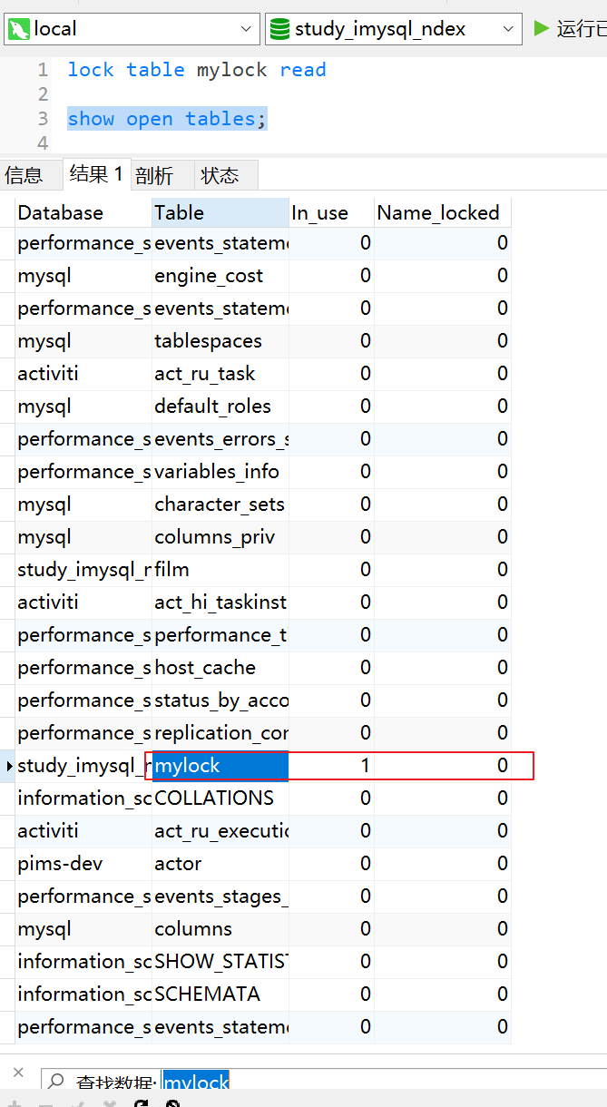Select the Table column header
This screenshot has width=607, height=1107.
(x=220, y=212)
